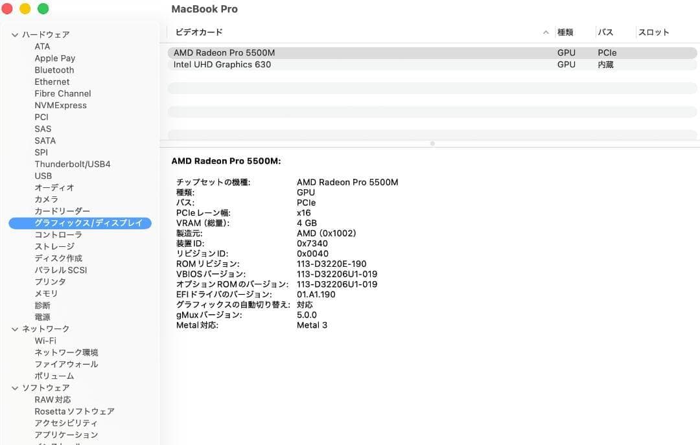Sort video cards by the ビデオカード column
Screen dimensions: 700x445
pos(198,32)
